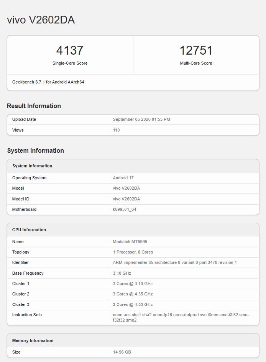
Task: Click the CPU Information table header
Action: (133, 230)
